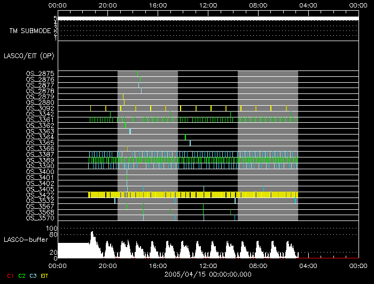The height and width of the screenshot is (284, 374).
Task: Select the green C2 legend label
Action: point(22,275)
